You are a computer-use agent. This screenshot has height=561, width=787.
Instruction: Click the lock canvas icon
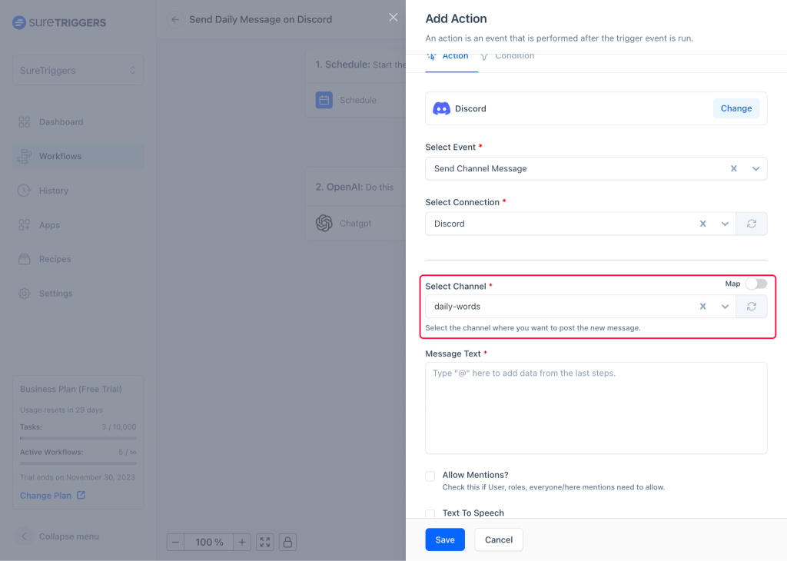click(x=287, y=542)
